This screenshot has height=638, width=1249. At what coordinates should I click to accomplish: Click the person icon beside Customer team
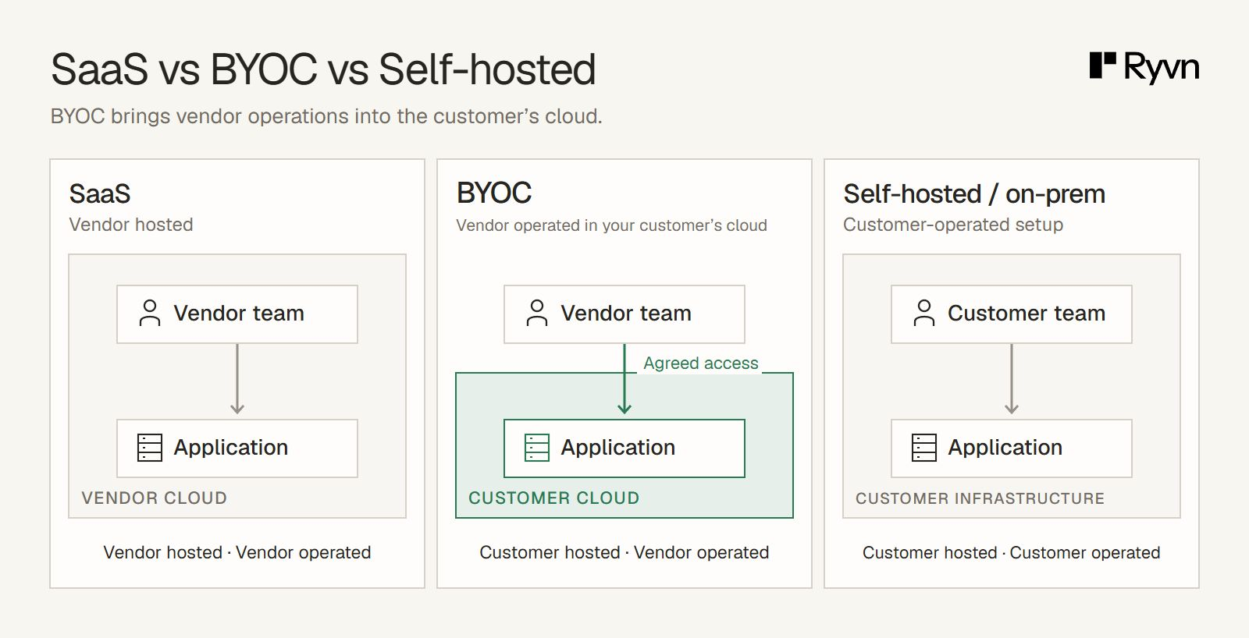pyautogui.click(x=924, y=314)
